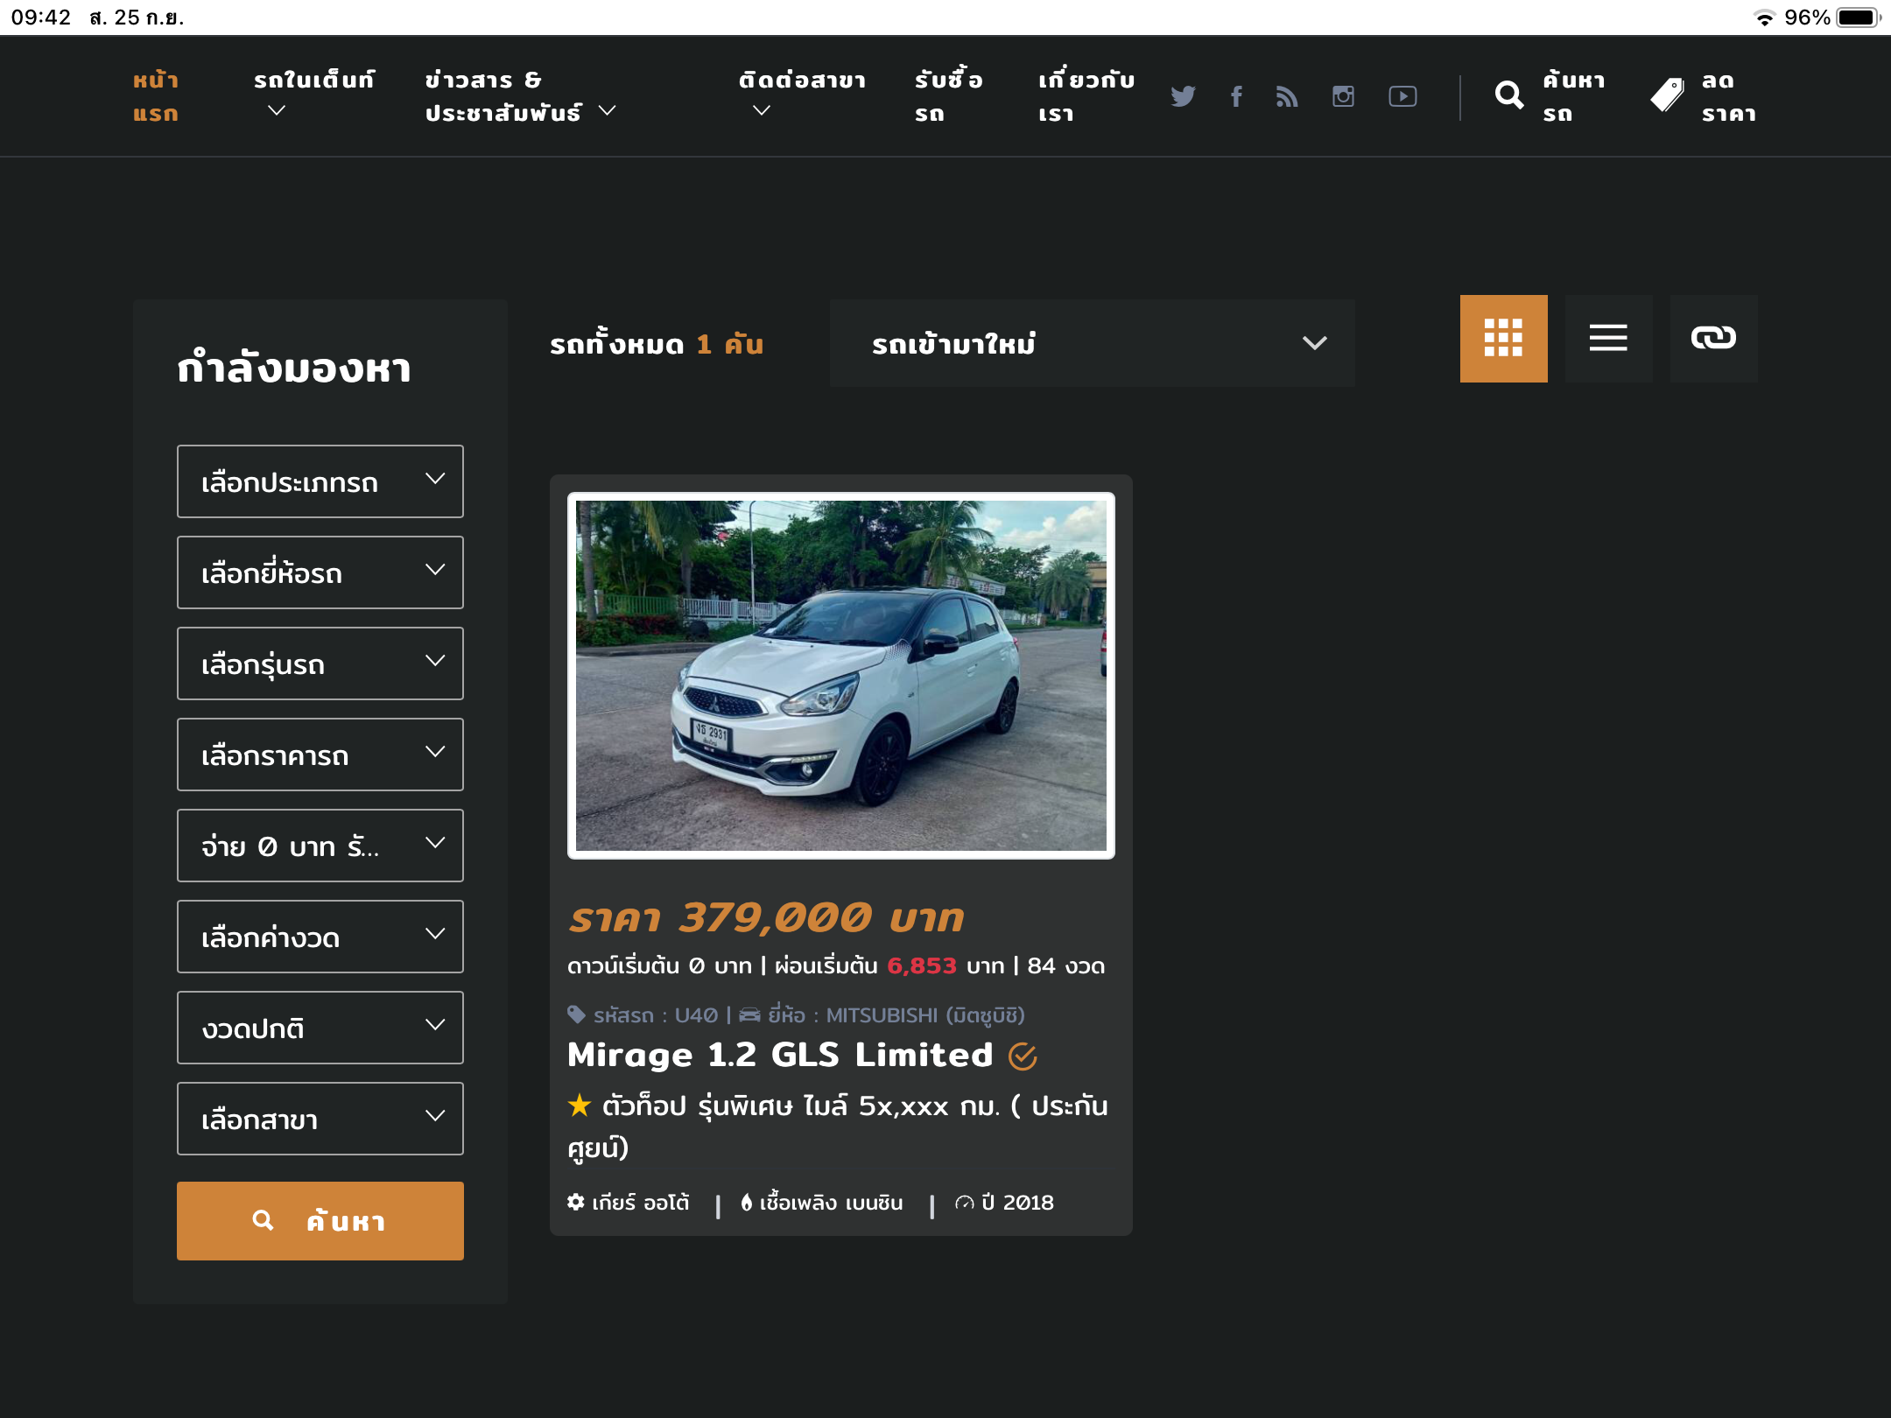1891x1418 pixels.
Task: Open the เลือกประเภทรถ car type dropdown
Action: [x=320, y=481]
